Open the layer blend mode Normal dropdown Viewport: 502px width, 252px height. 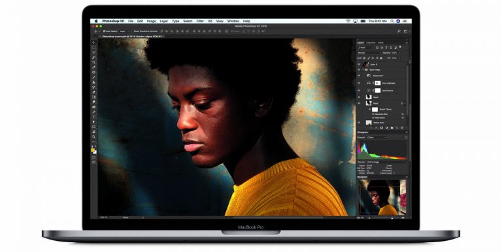pos(369,53)
